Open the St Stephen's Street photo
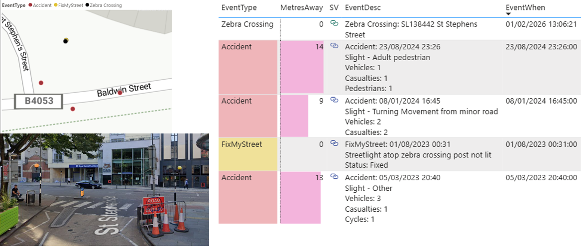This screenshot has height=250, width=583. click(x=105, y=189)
